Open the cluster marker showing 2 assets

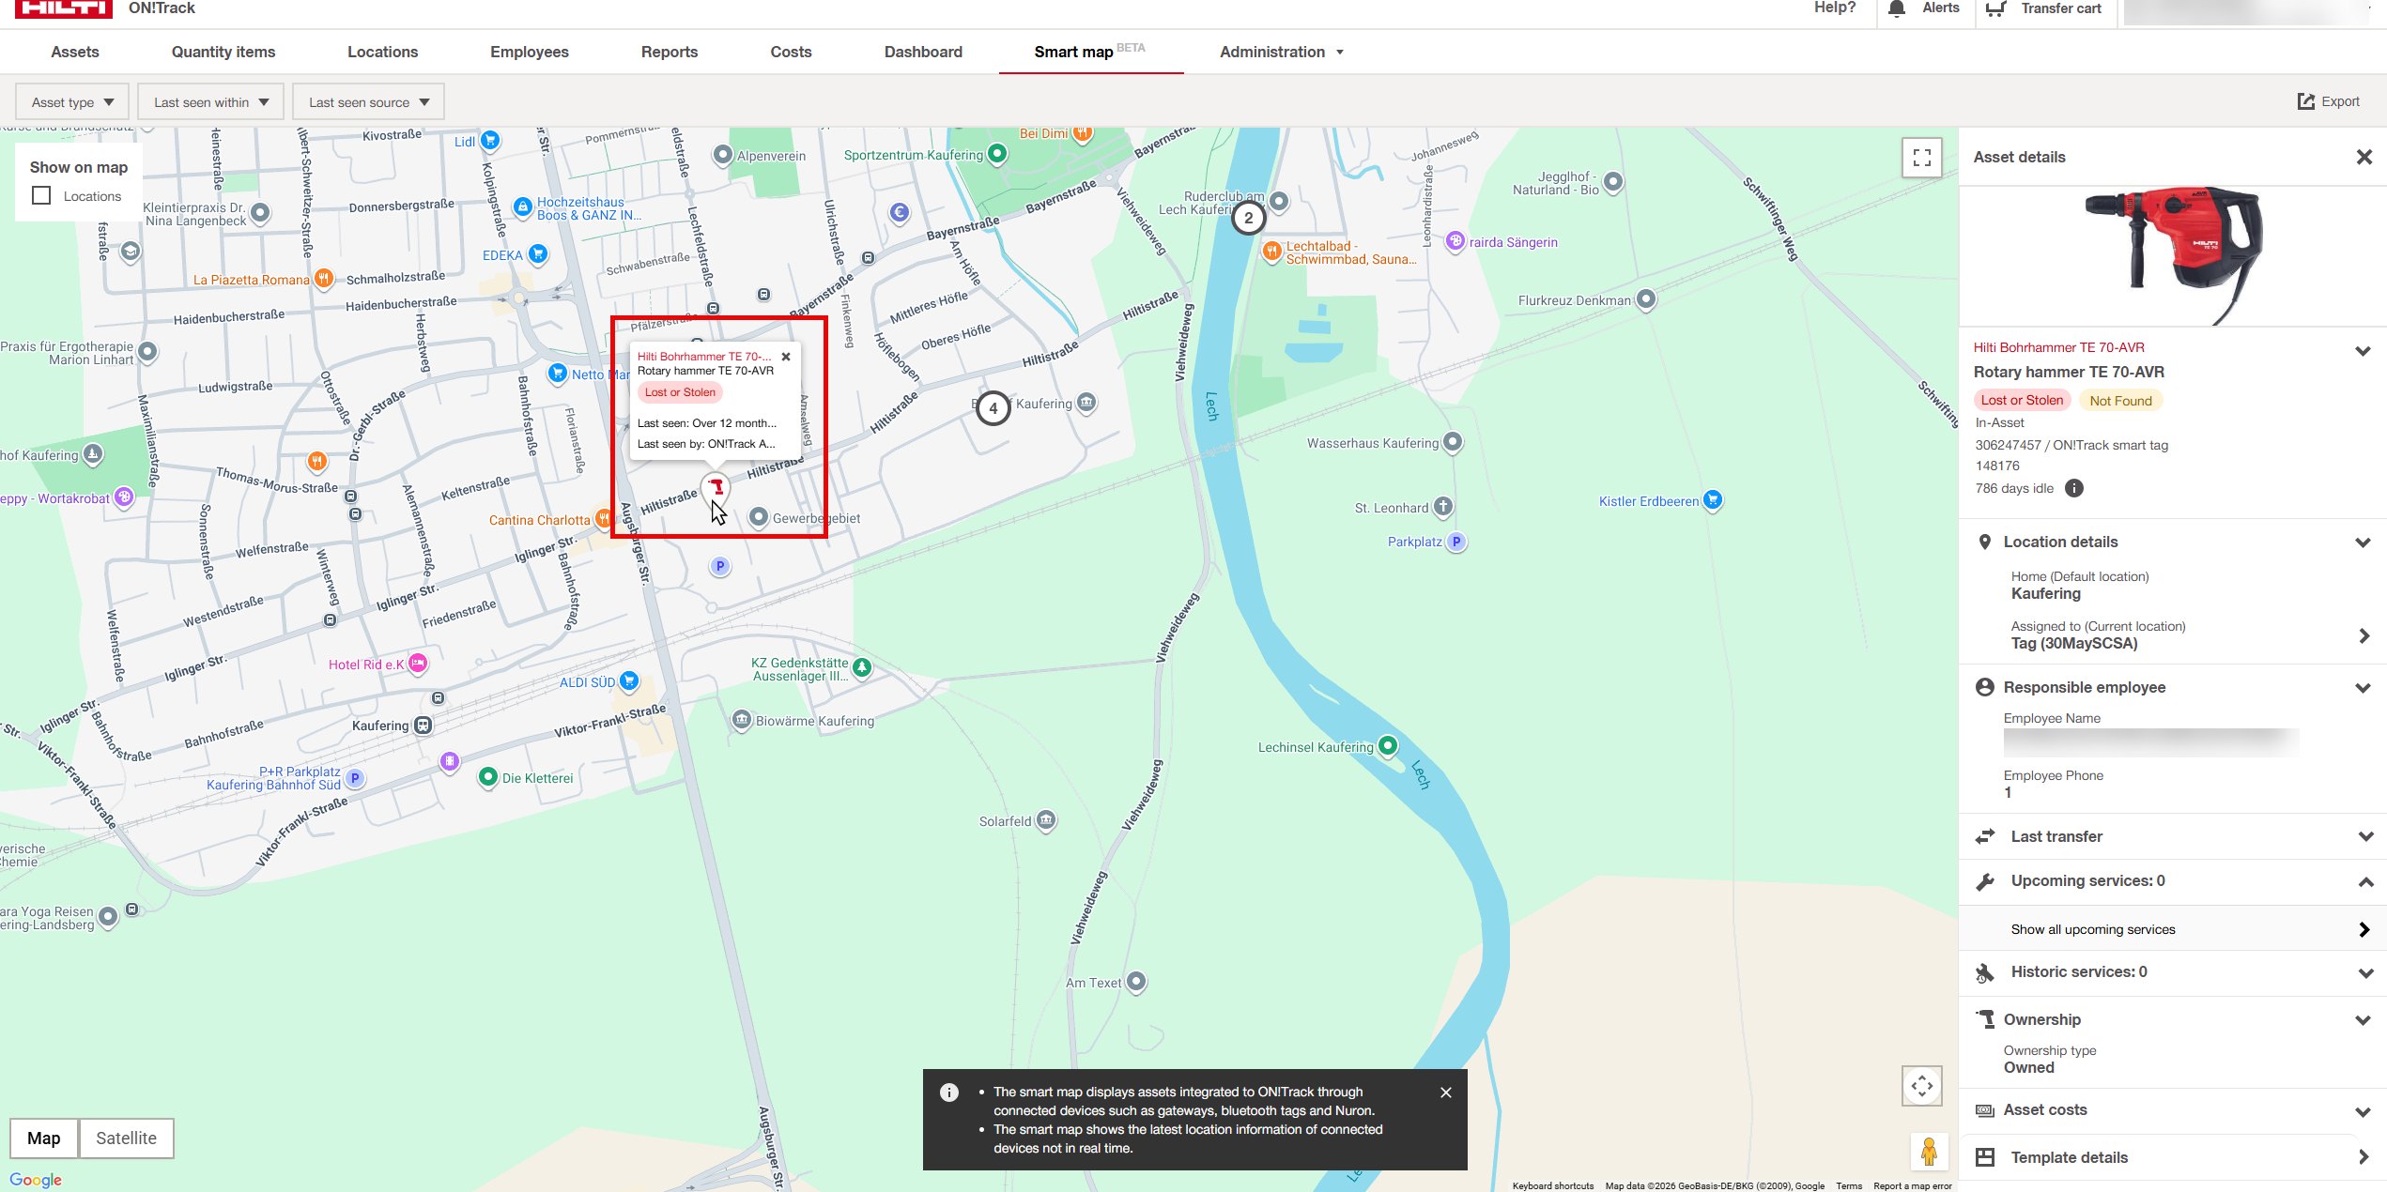point(1249,218)
